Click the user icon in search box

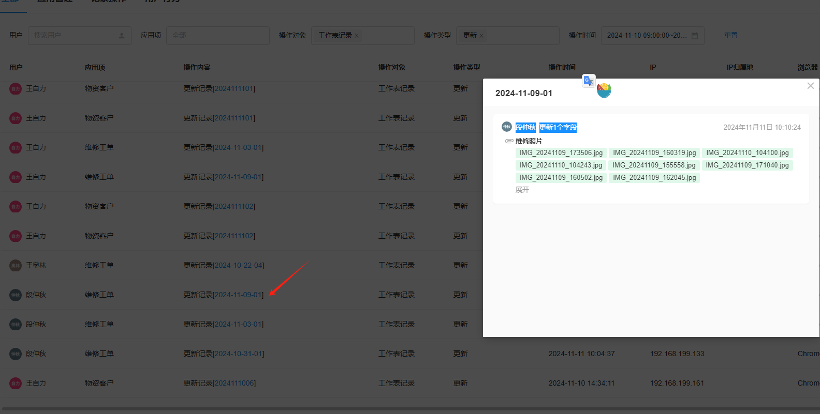pos(122,36)
